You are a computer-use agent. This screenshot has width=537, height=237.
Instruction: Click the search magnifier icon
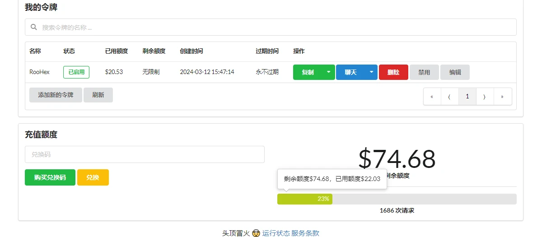33,27
